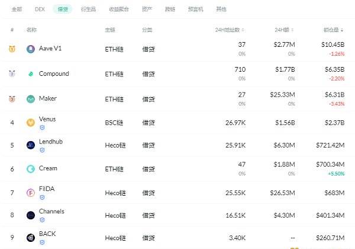Select the highlighted 借贷 lending tab
This screenshot has width=355, height=249.
tap(63, 9)
